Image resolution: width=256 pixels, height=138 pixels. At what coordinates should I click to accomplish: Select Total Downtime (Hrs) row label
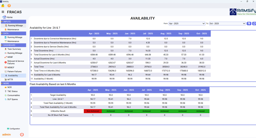click(x=44, y=51)
